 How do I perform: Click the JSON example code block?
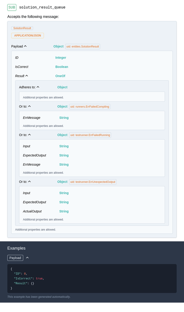(92, 278)
